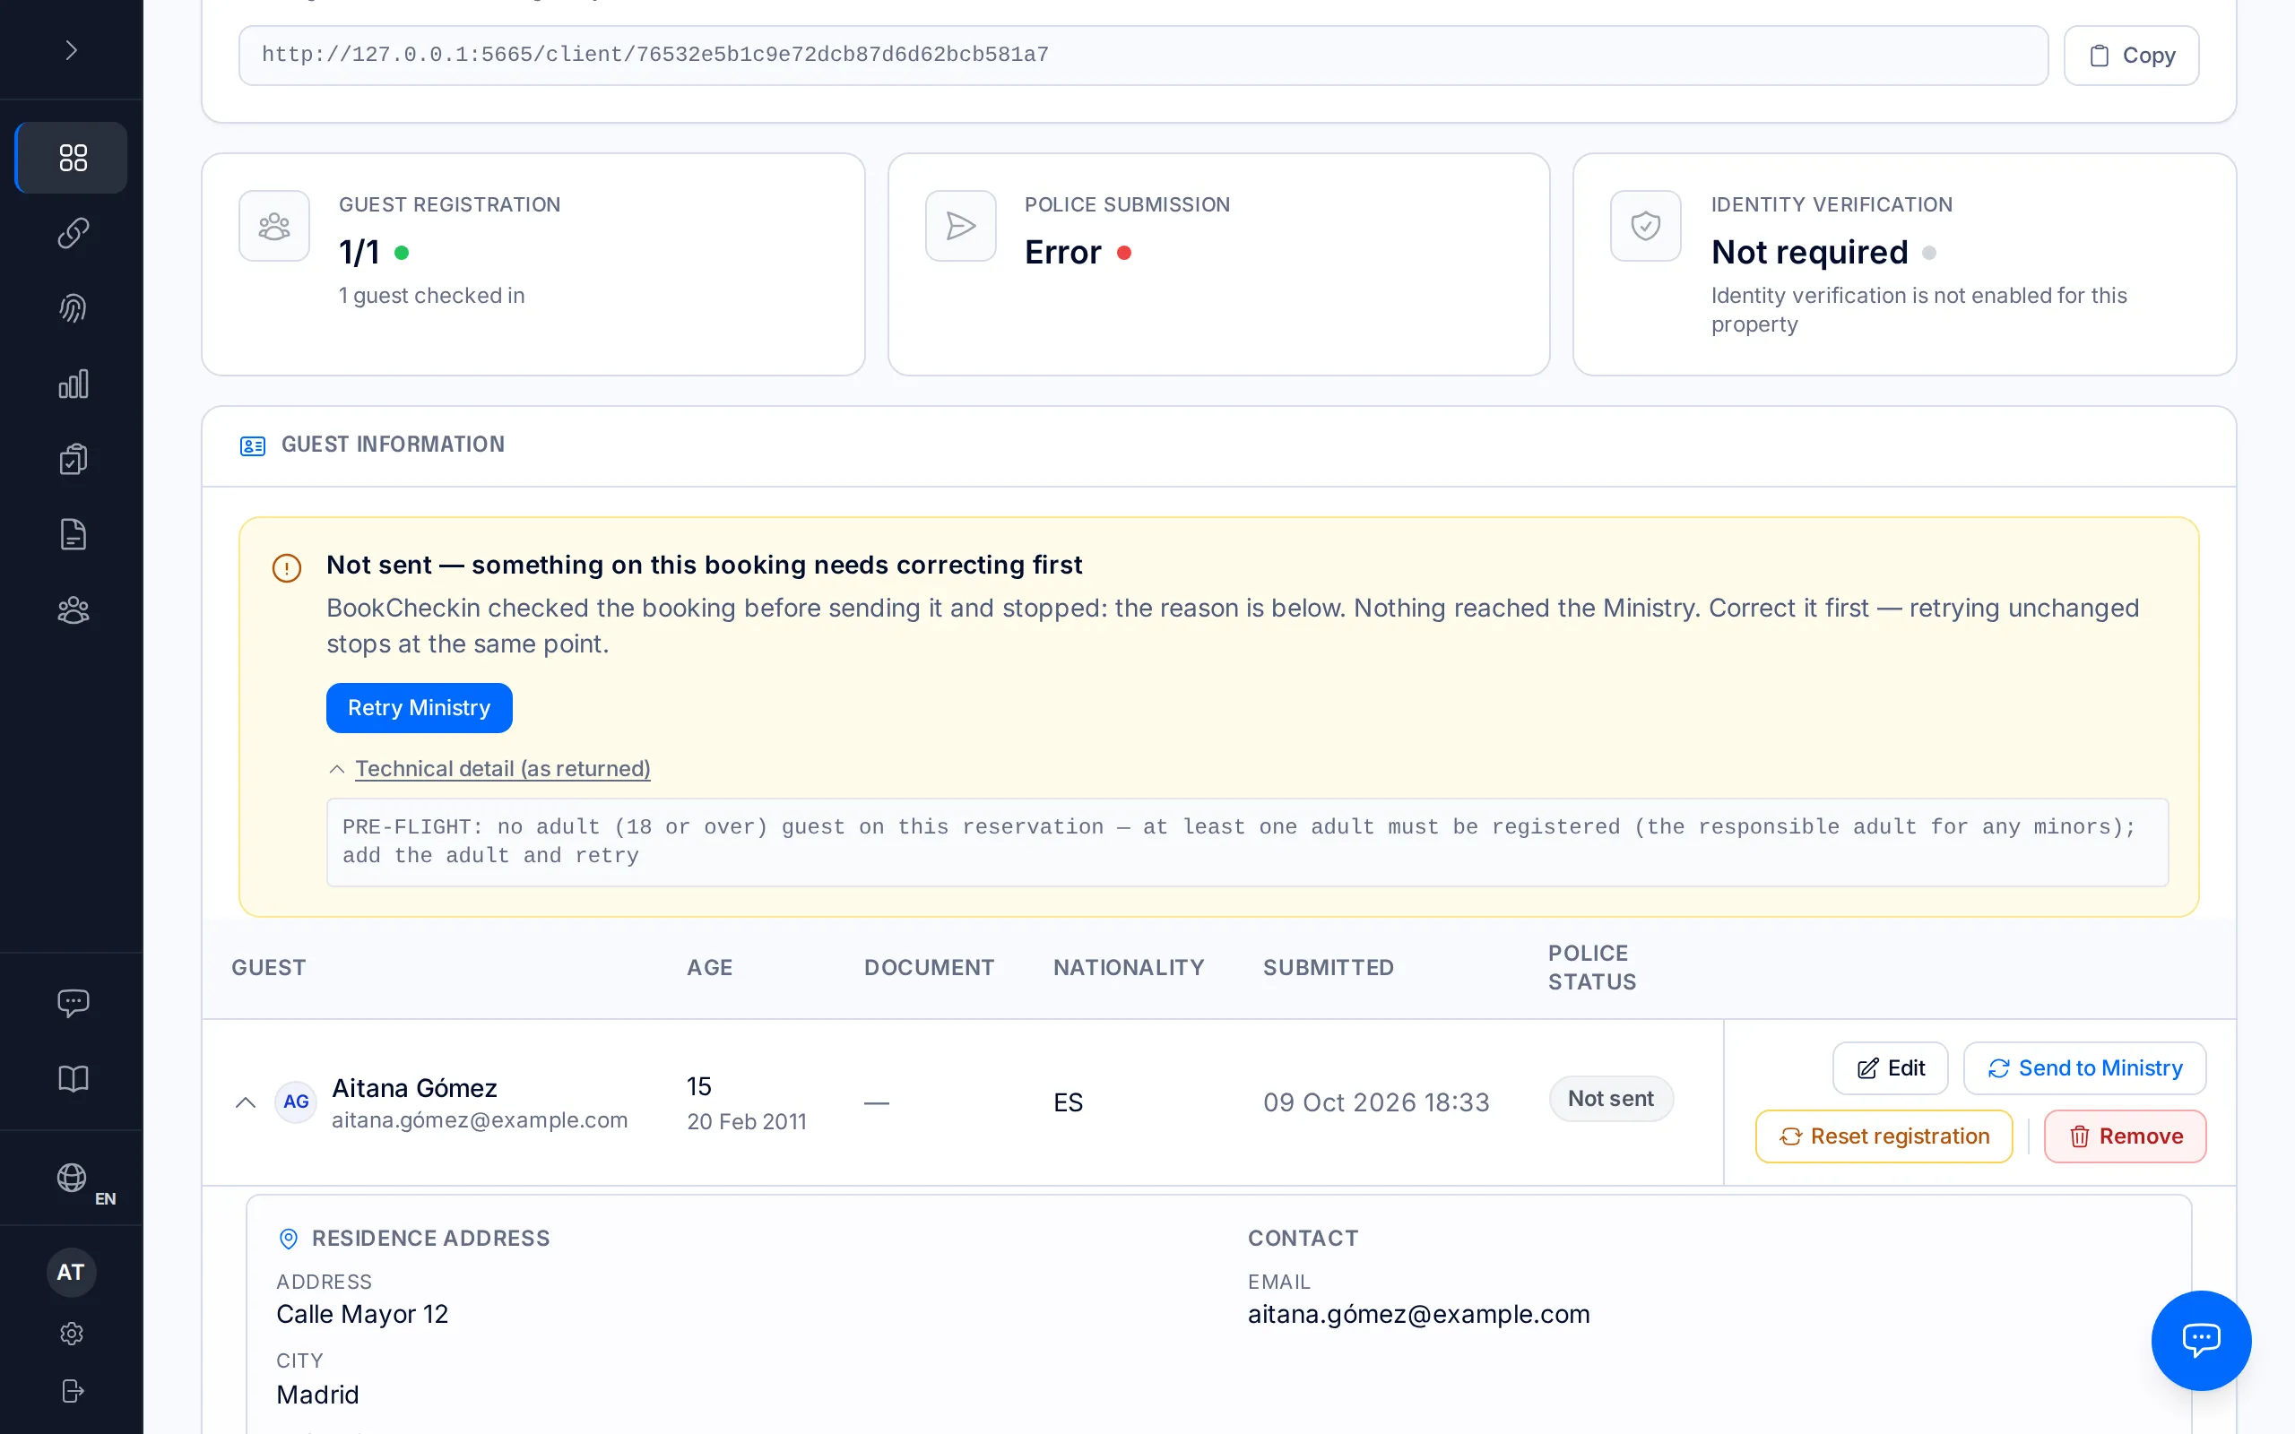The image size is (2295, 1434).
Task: Click the AG guest avatar
Action: [x=296, y=1102]
